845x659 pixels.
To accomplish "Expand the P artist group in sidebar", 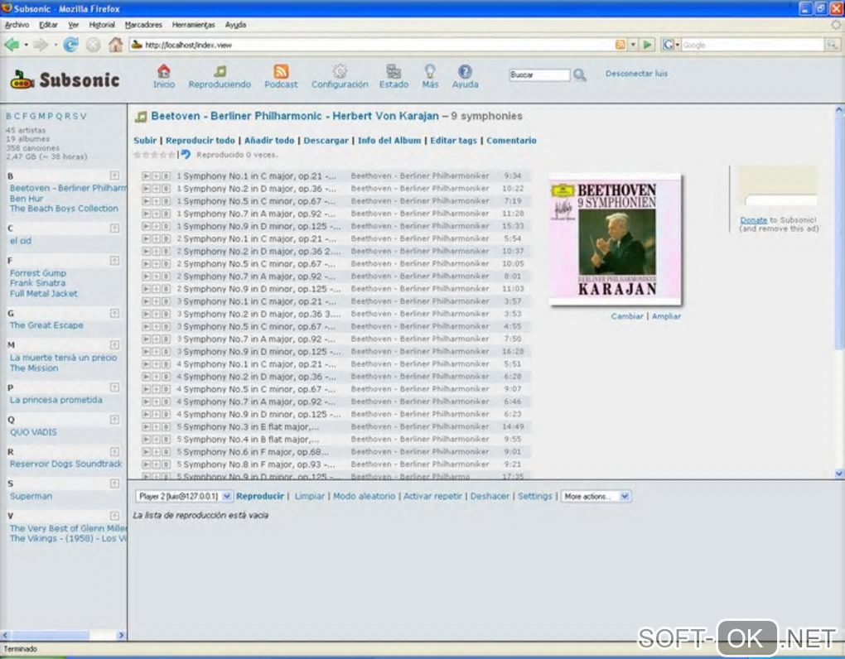I will (114, 387).
